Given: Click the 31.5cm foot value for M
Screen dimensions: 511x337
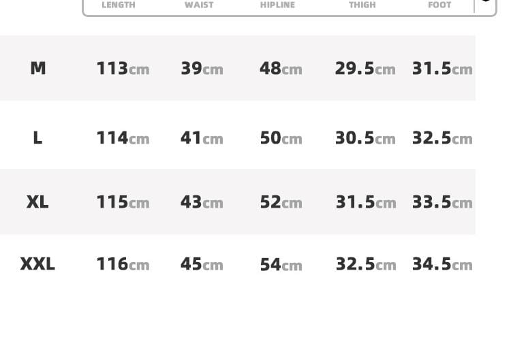Looking at the screenshot, I should tap(442, 69).
